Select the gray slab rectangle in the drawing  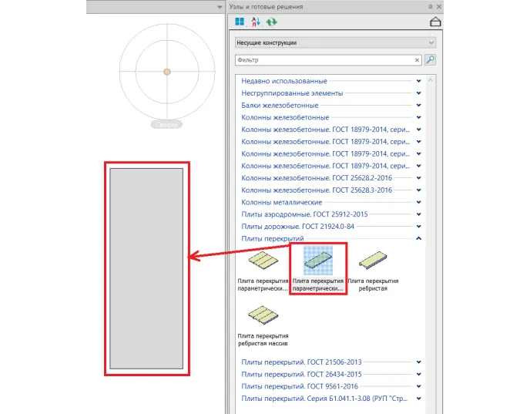[146, 268]
